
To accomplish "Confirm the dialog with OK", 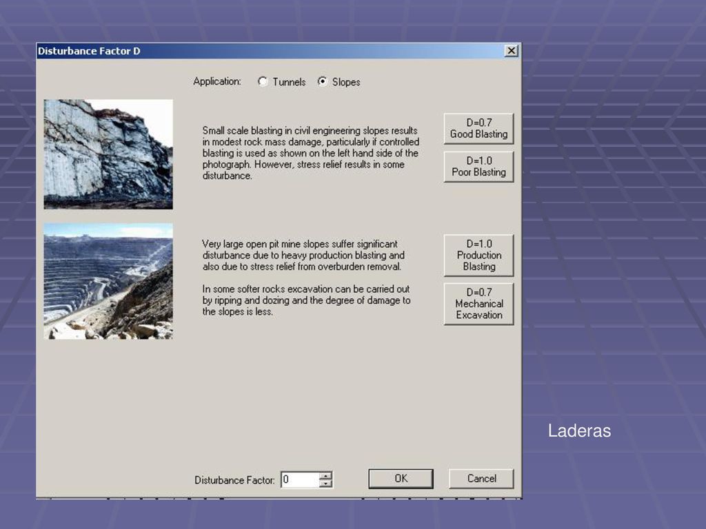I will pos(401,479).
